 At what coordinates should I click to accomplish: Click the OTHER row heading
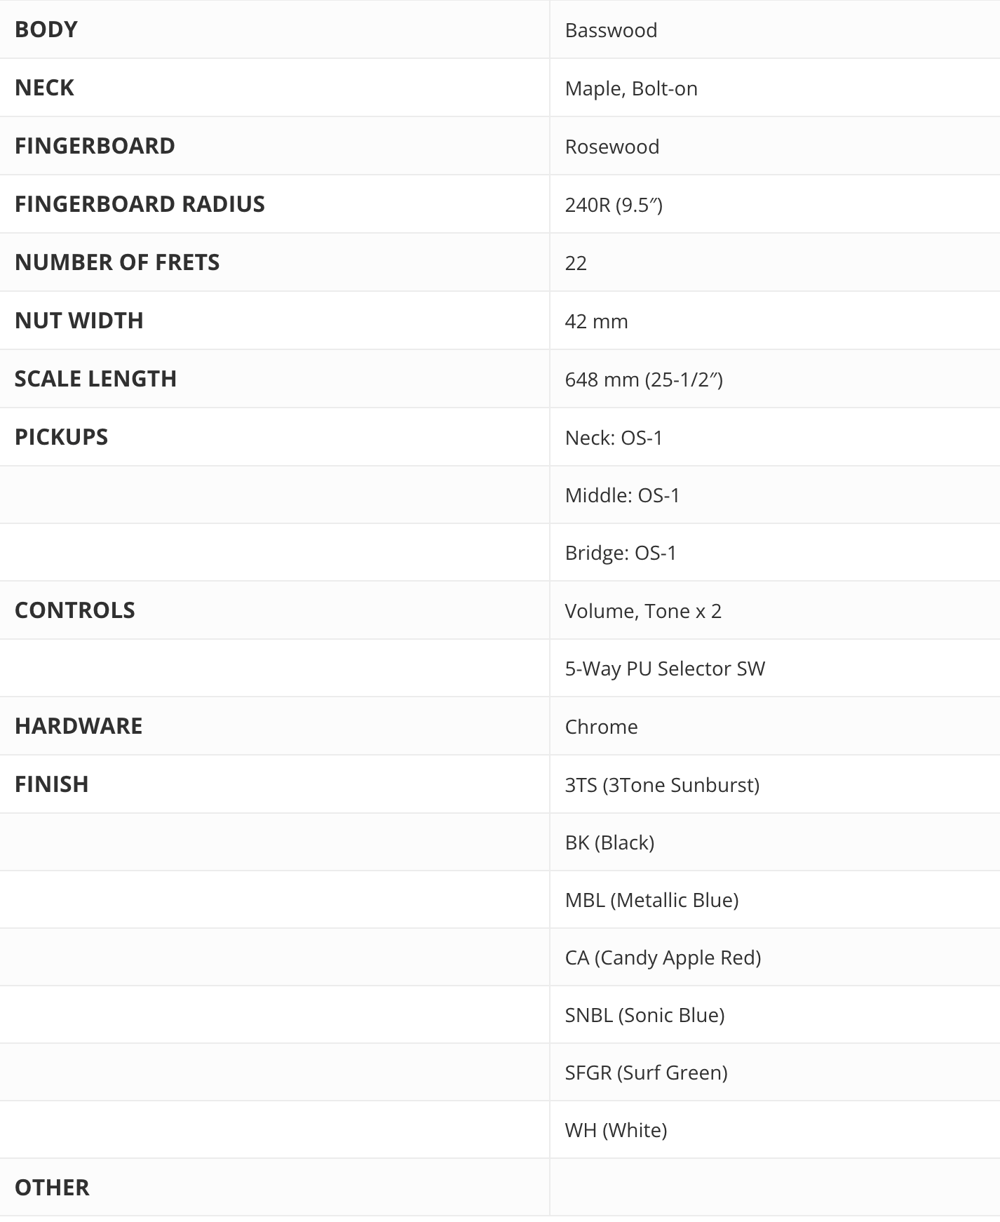52,1188
